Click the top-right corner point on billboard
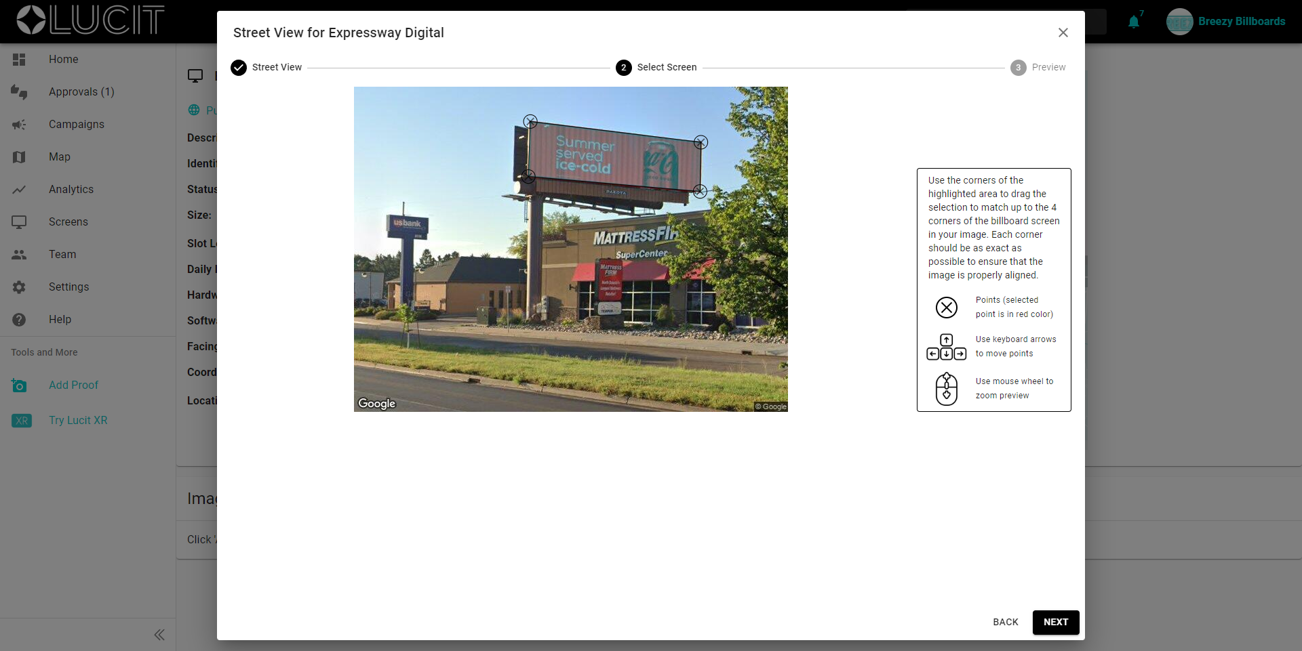Screen dimensions: 1302x651 coord(701,142)
